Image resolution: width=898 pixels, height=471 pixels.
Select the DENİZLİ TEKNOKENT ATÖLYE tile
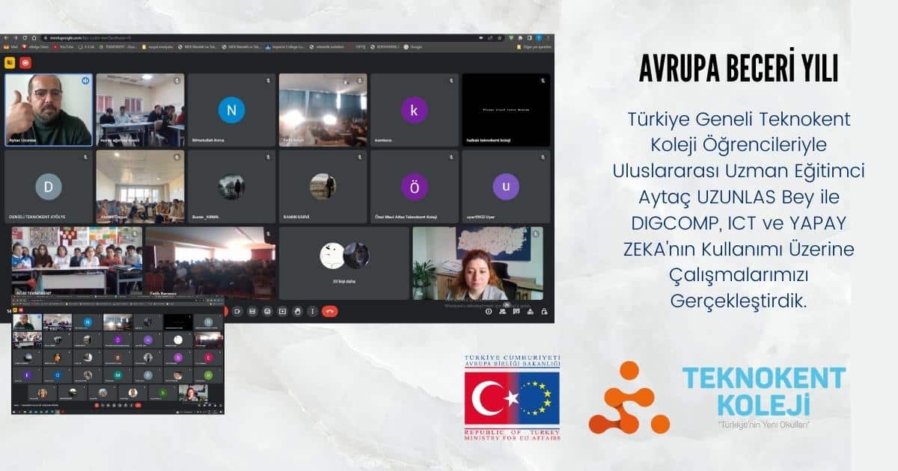point(49,187)
